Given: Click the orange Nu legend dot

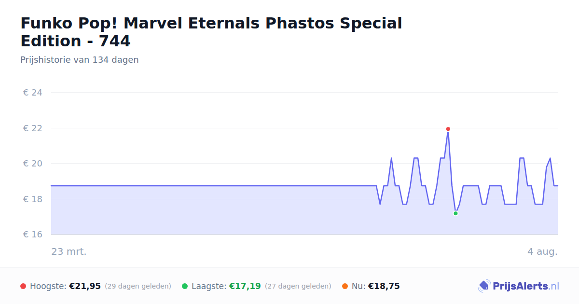Looking at the screenshot, I should coord(345,286).
